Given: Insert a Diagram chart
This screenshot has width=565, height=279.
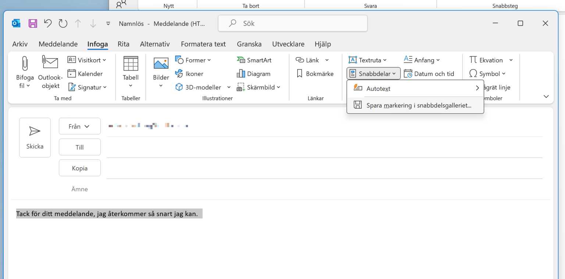Looking at the screenshot, I should 255,73.
